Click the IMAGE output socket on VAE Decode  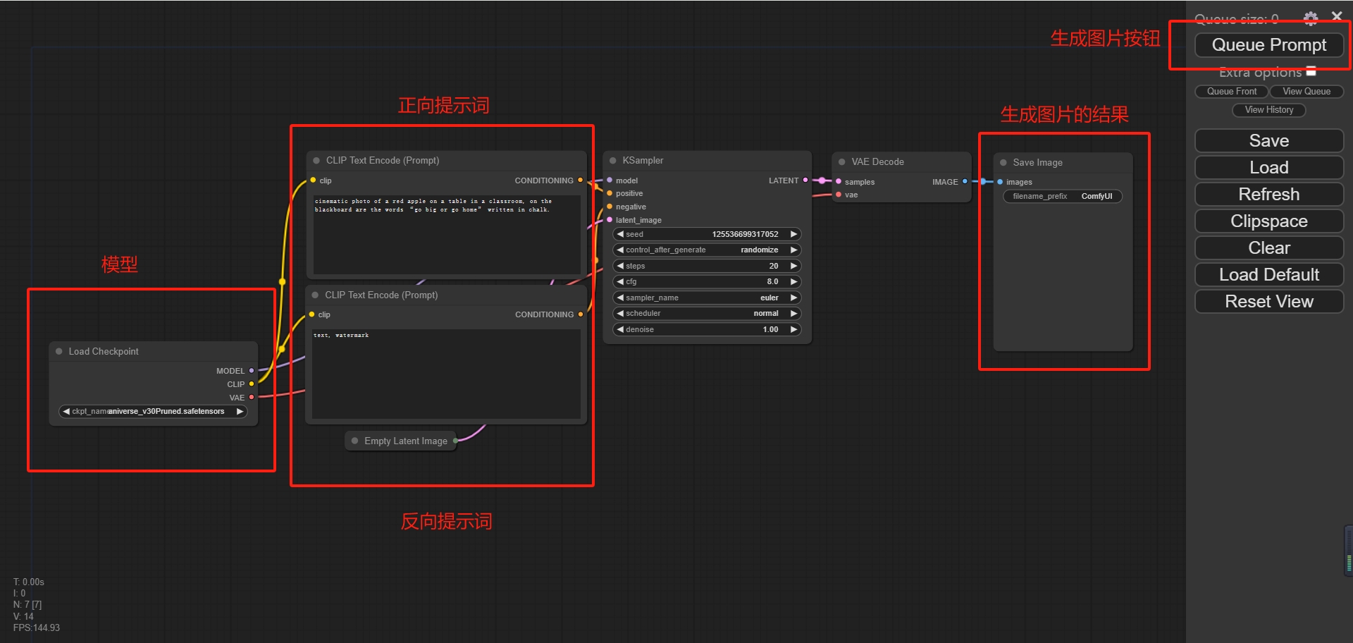tap(965, 182)
